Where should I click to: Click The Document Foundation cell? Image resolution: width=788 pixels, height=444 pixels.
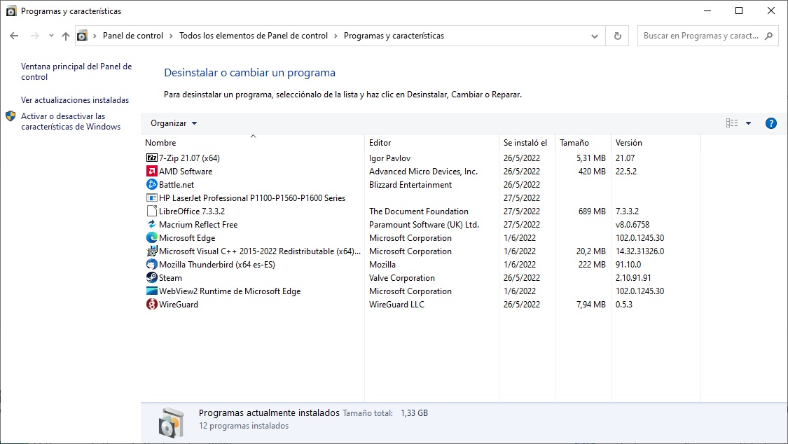pyautogui.click(x=419, y=211)
